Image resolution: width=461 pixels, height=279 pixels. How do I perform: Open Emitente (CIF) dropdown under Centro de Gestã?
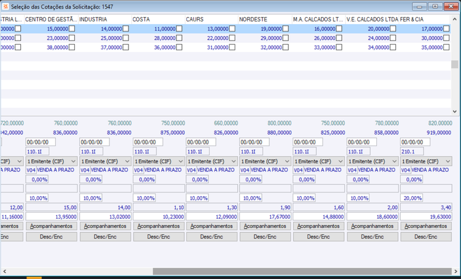(52, 162)
